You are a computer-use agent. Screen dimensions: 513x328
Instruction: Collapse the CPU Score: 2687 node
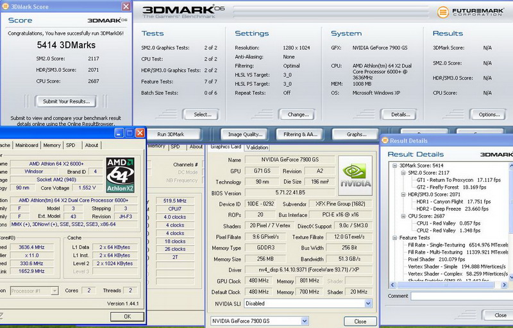(x=403, y=216)
